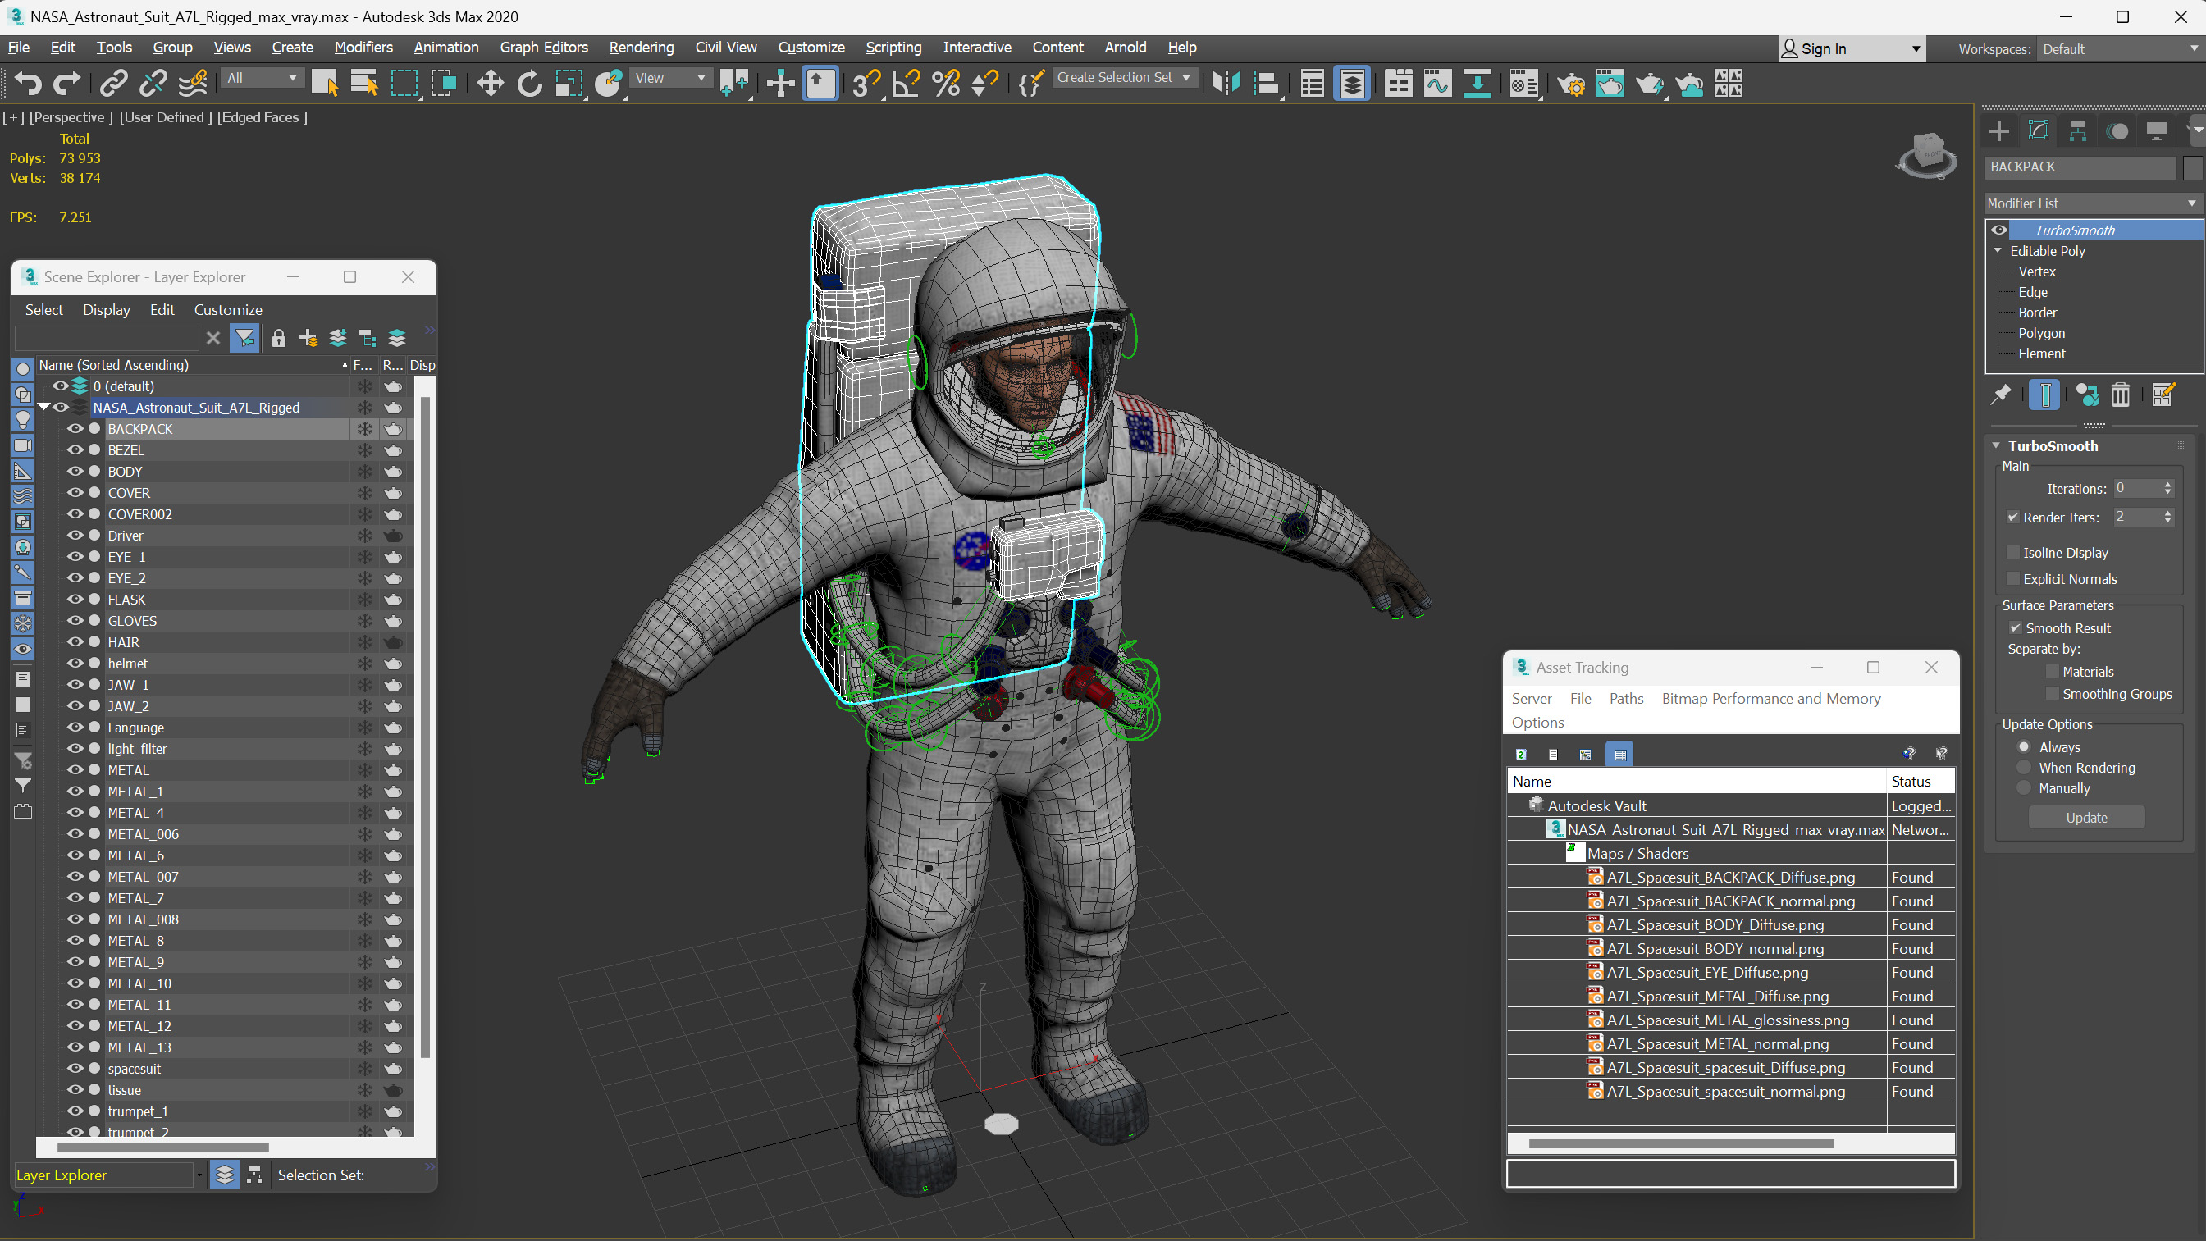Click the Scene Explorer search field
The width and height of the screenshot is (2206, 1241).
(x=108, y=337)
